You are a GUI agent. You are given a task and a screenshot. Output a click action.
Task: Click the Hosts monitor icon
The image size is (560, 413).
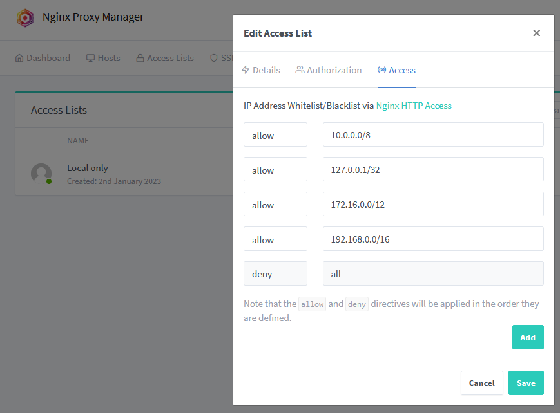[x=90, y=58]
